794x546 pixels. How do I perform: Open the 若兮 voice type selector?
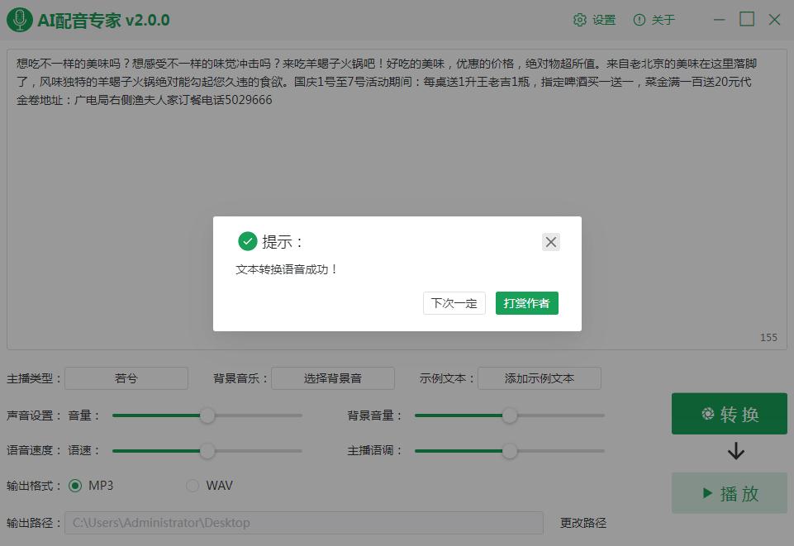(x=126, y=378)
